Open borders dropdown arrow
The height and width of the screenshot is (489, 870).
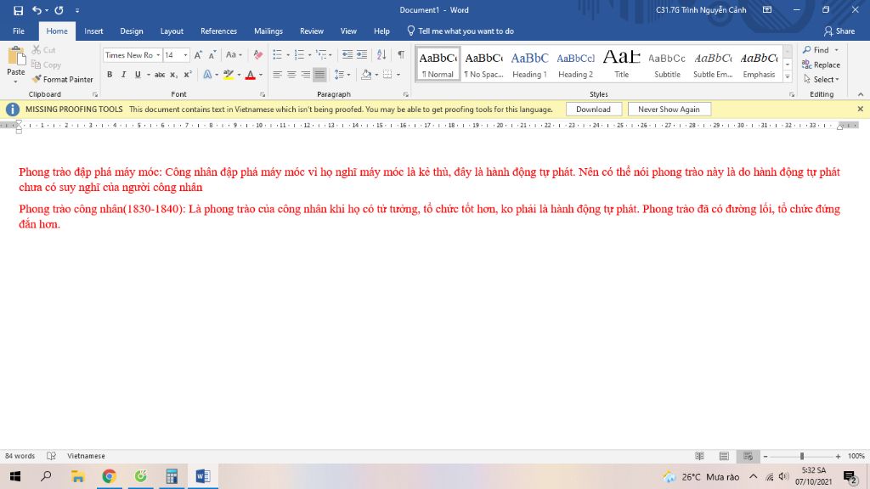(398, 75)
